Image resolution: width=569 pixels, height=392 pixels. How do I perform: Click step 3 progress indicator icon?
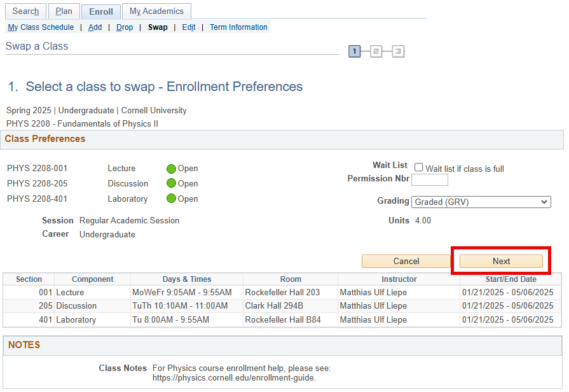398,52
